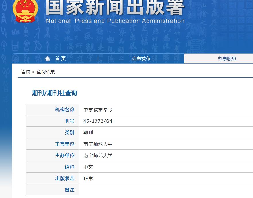The image size is (253, 198).
Task: Click the 机构名称 row label
Action: click(x=65, y=109)
